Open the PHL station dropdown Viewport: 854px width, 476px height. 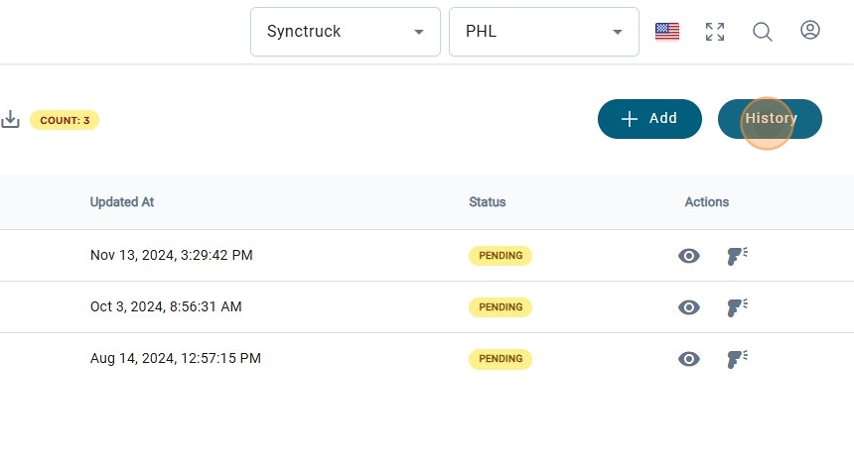543,32
